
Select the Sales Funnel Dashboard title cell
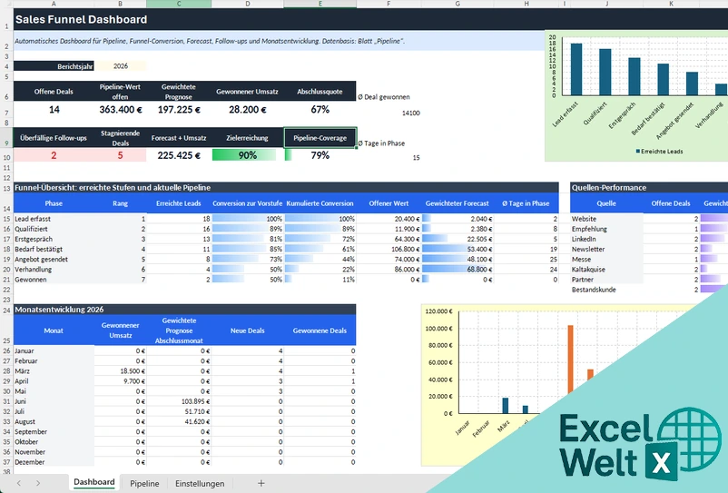(82, 19)
